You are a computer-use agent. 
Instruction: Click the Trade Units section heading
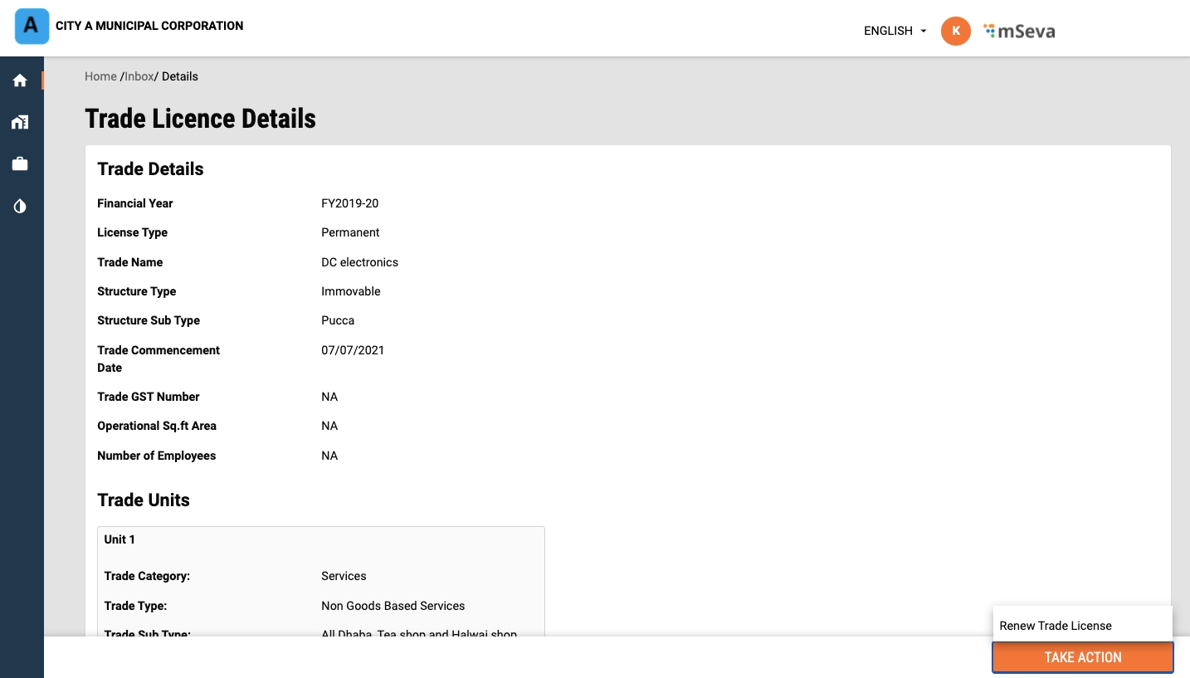click(x=144, y=500)
